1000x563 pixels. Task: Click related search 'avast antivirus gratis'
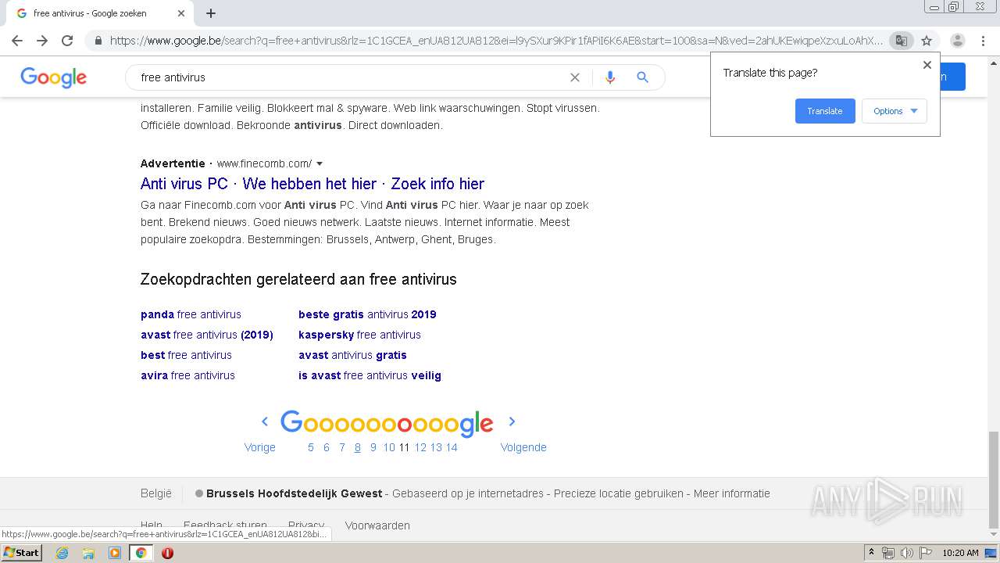(x=352, y=355)
